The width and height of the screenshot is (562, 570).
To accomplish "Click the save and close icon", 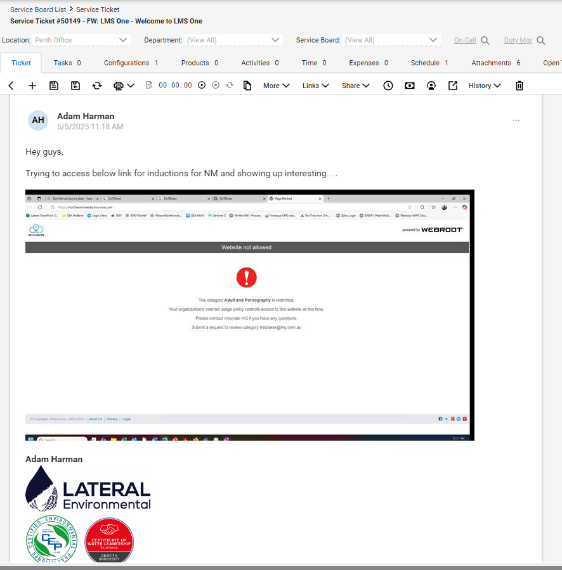I will tap(75, 86).
